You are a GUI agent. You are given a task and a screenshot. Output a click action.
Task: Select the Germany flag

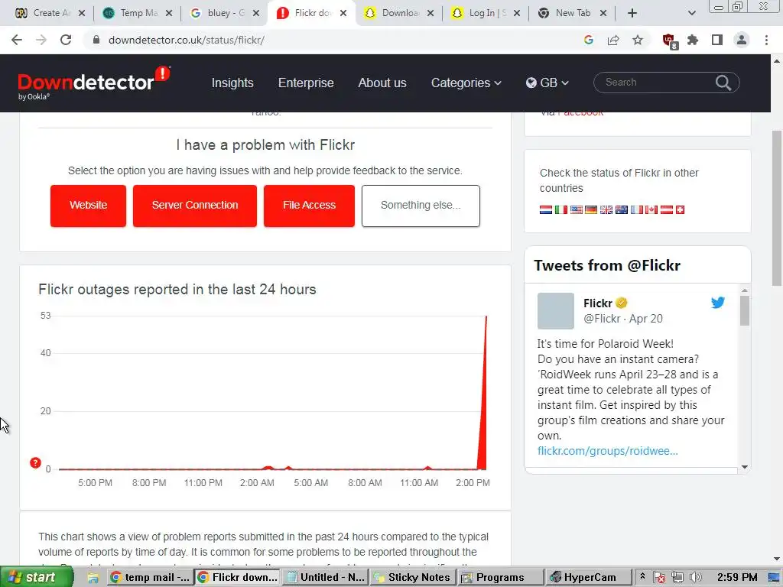coord(591,209)
